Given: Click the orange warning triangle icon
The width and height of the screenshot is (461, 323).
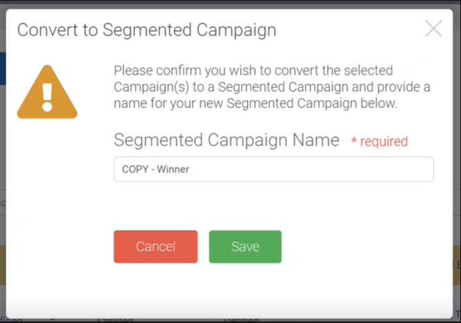Looking at the screenshot, I should pos(47,92).
